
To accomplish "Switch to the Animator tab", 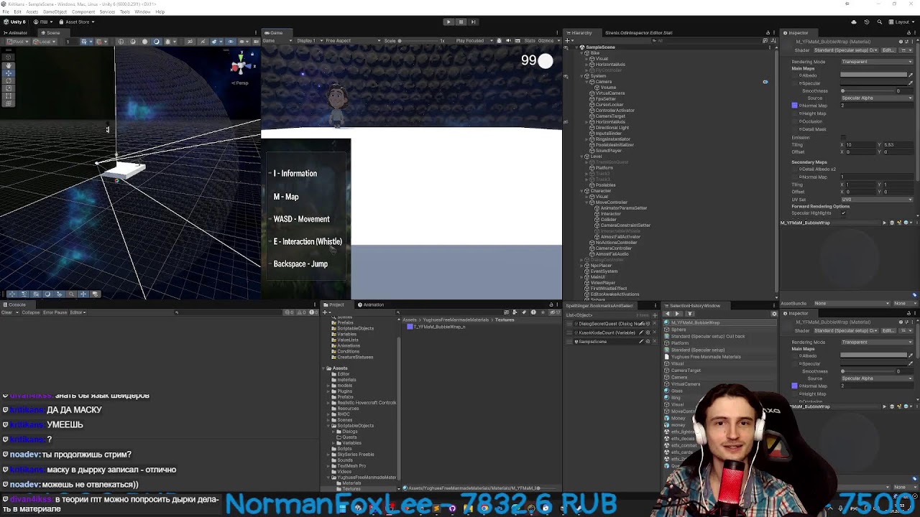I will (x=16, y=33).
